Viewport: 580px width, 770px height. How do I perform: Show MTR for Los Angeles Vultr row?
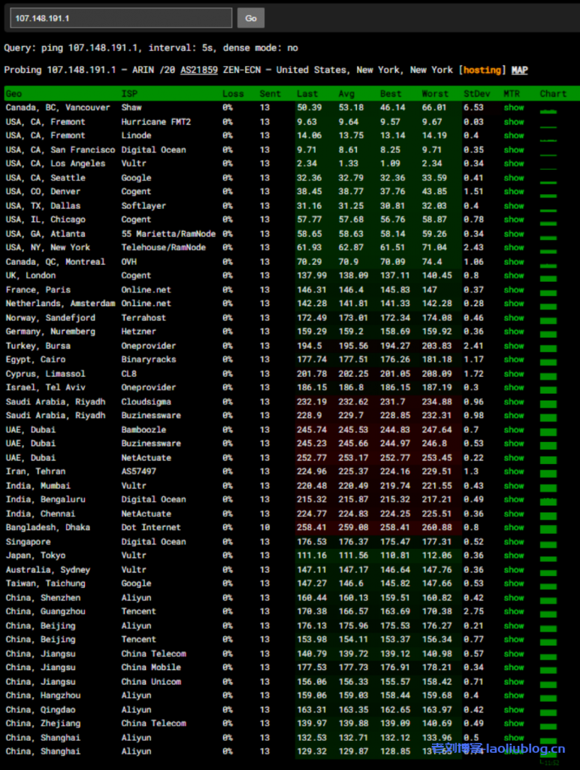coord(514,163)
